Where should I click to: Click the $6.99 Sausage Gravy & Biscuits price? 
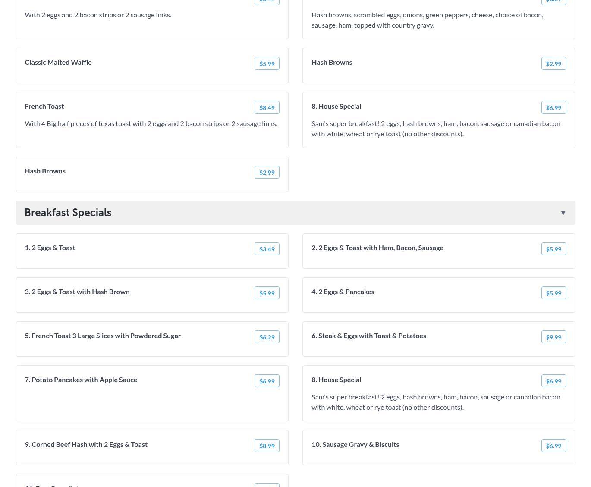tap(554, 446)
